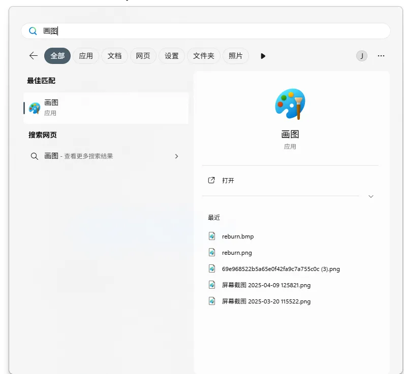Go back using the left arrow
This screenshot has width=404, height=374.
point(34,55)
